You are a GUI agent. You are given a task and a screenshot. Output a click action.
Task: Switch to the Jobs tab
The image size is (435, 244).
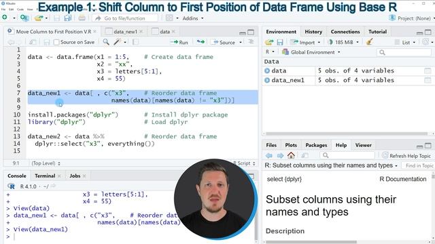(75, 176)
